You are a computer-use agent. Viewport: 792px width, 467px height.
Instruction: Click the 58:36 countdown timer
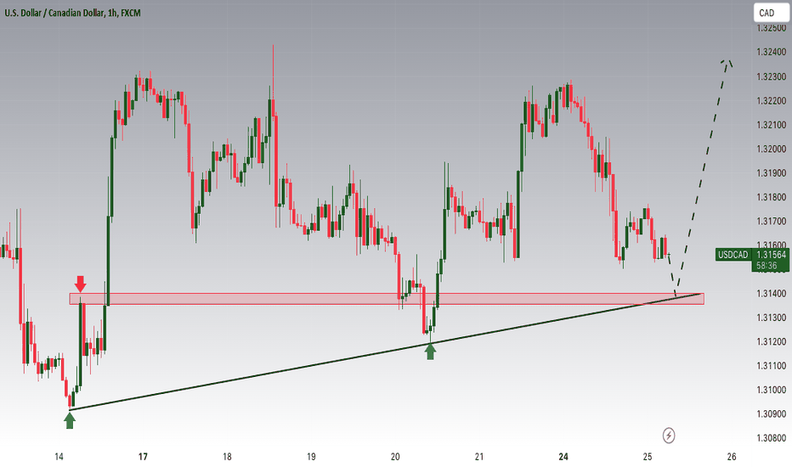(767, 266)
